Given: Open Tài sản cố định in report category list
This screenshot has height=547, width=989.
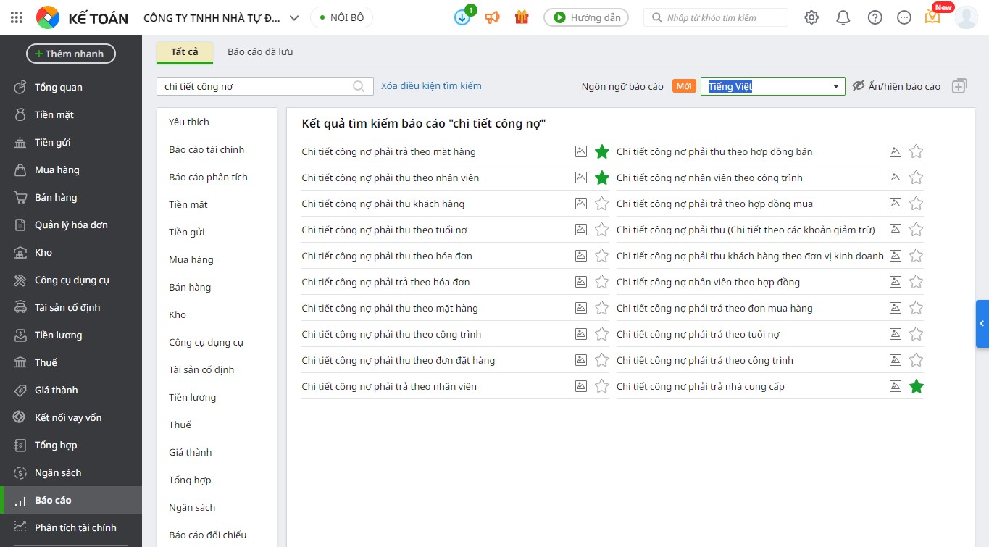Looking at the screenshot, I should pyautogui.click(x=201, y=369).
